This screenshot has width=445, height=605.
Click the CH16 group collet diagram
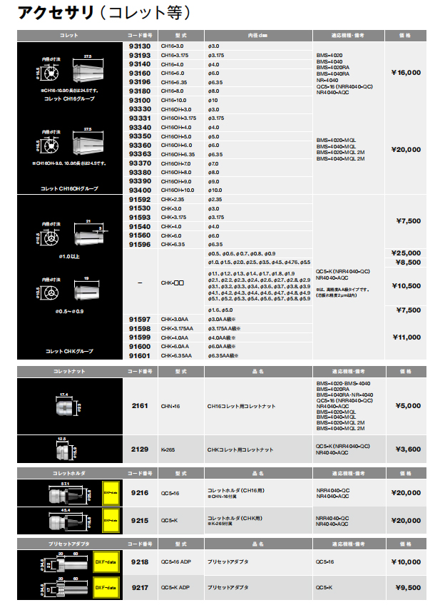click(70, 73)
